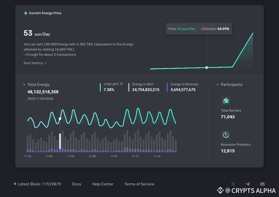Open the Help Center footer link
This screenshot has height=197, width=279.
click(103, 184)
